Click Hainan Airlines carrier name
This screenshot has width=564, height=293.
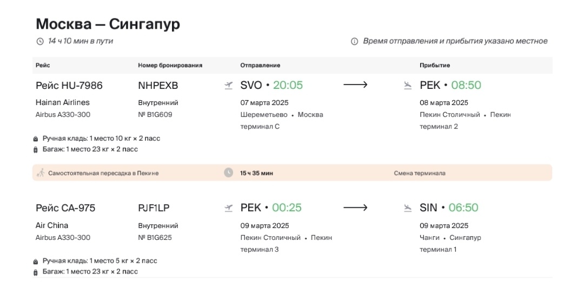pos(63,102)
